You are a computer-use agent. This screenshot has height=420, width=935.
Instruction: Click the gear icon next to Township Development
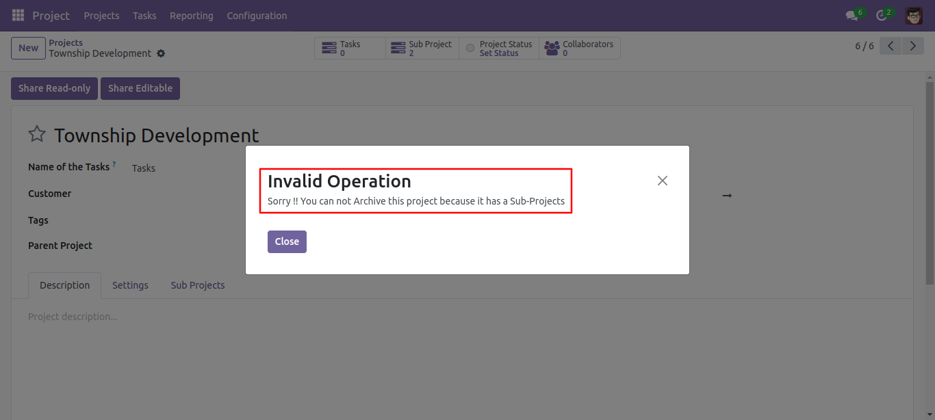point(161,53)
